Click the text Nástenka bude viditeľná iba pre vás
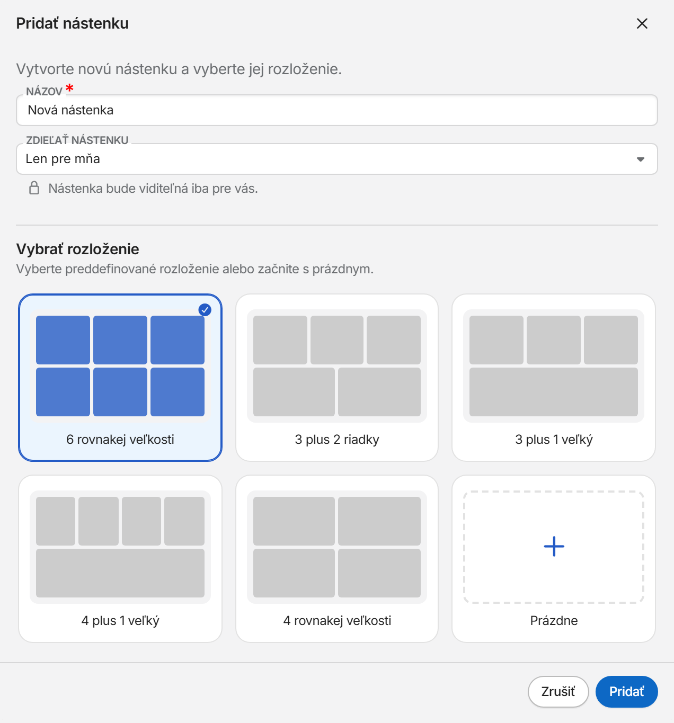Image resolution: width=674 pixels, height=723 pixels. click(153, 189)
